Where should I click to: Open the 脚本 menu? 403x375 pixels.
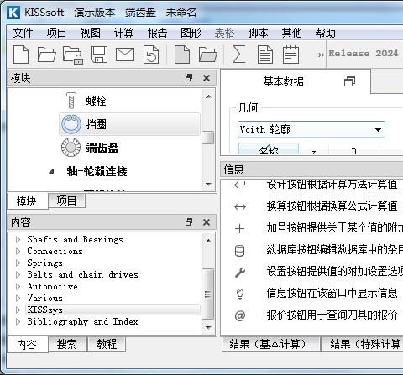[258, 33]
